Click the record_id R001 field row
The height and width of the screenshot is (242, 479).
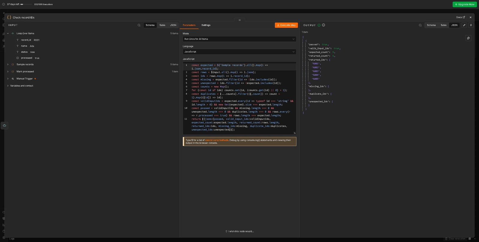[28, 40]
